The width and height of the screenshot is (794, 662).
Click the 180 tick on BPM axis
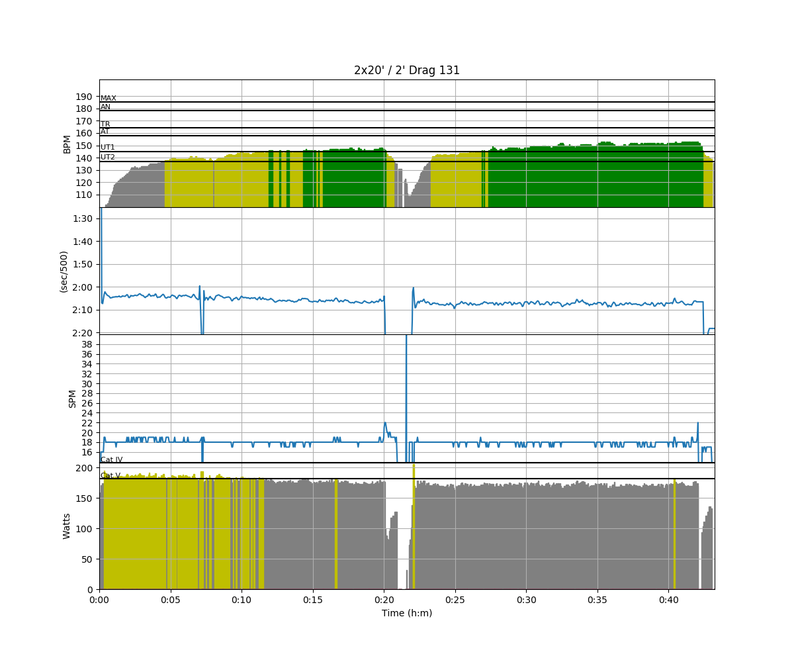click(x=84, y=109)
